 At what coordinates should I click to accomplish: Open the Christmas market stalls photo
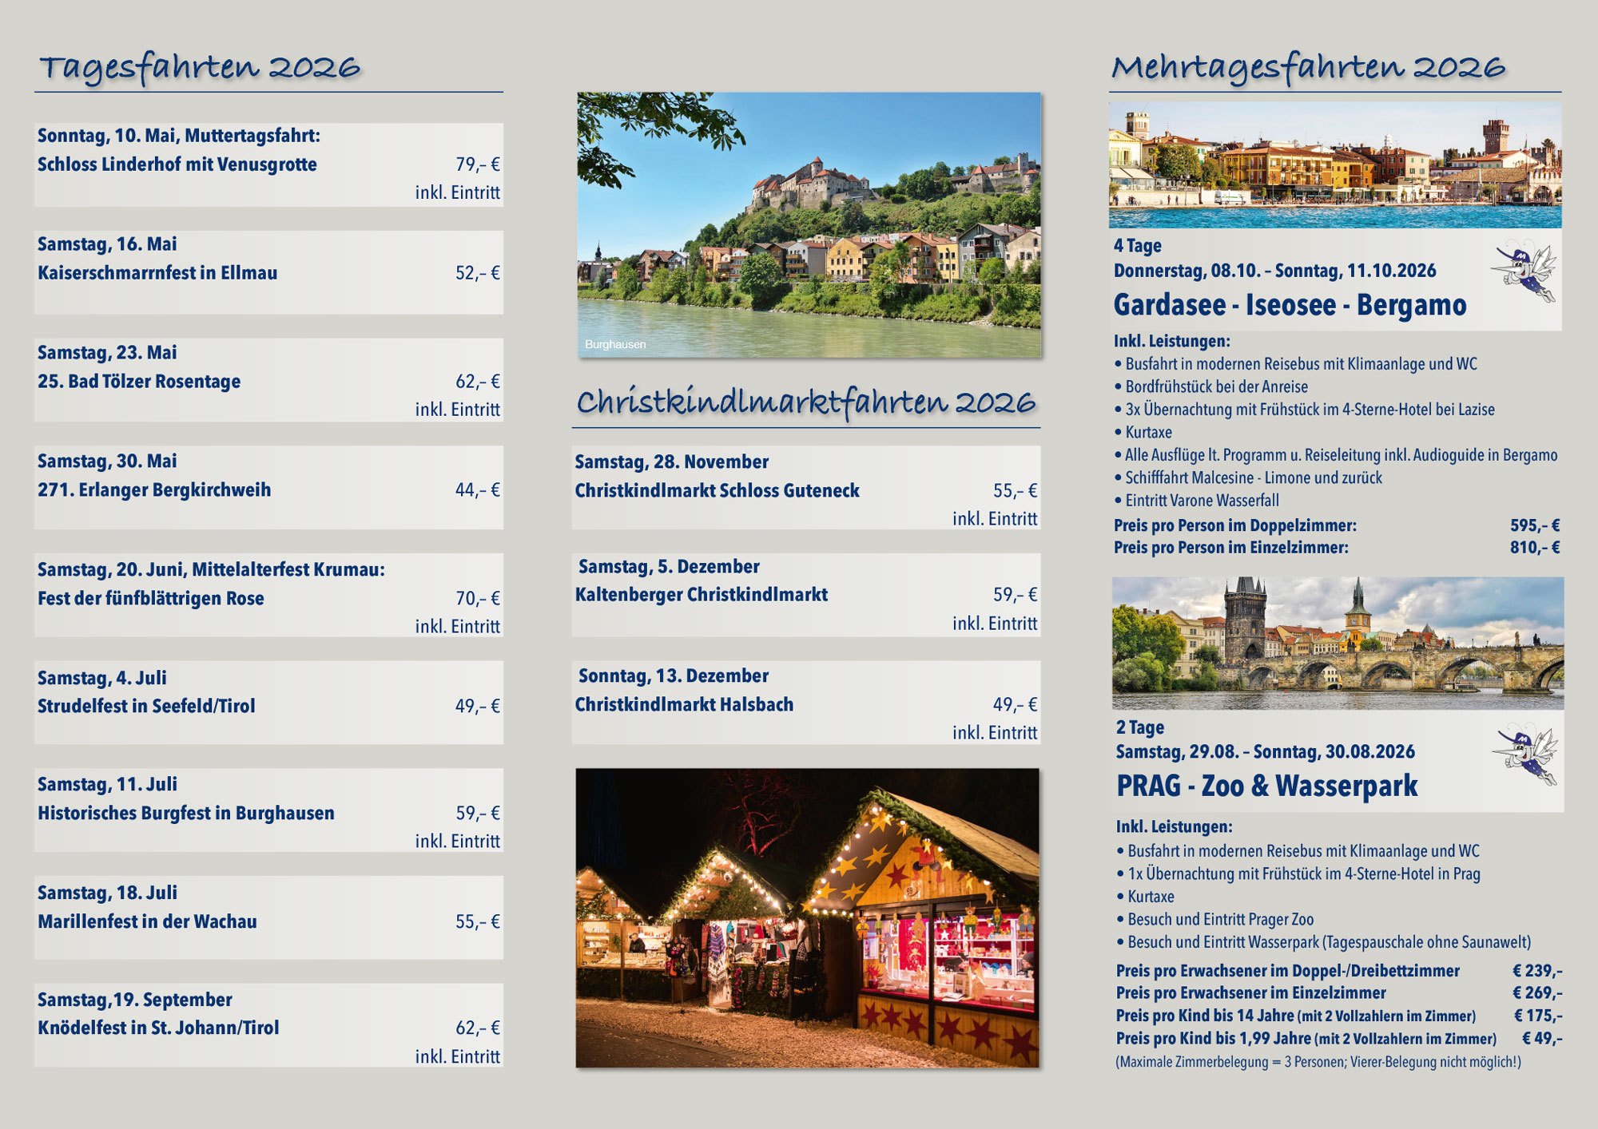[x=807, y=917]
